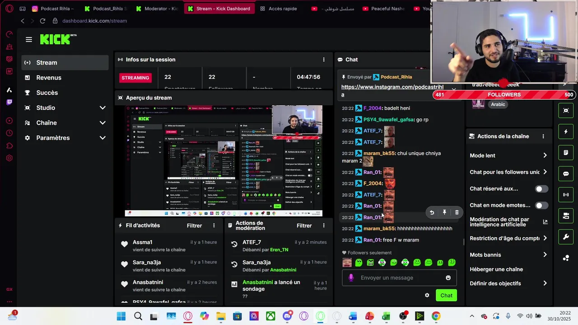This screenshot has width=578, height=325.
Task: Click the camera icon in right rail
Action: [x=566, y=216]
